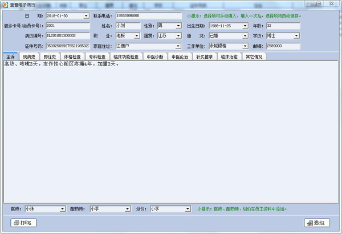342x234 pixels.
Task: Expand the 划价 dropdown
Action: click(x=187, y=209)
